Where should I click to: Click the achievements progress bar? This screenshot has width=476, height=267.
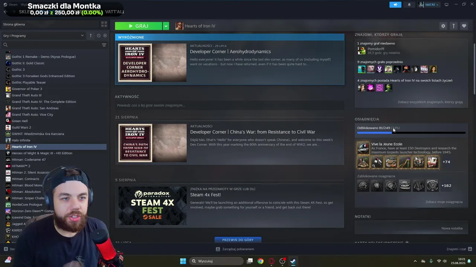pyautogui.click(x=411, y=132)
